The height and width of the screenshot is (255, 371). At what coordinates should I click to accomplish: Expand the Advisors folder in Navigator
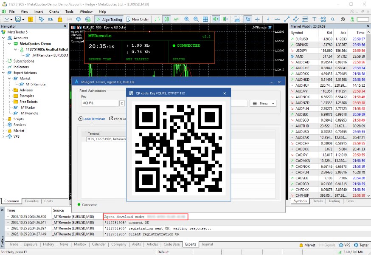click(x=9, y=90)
